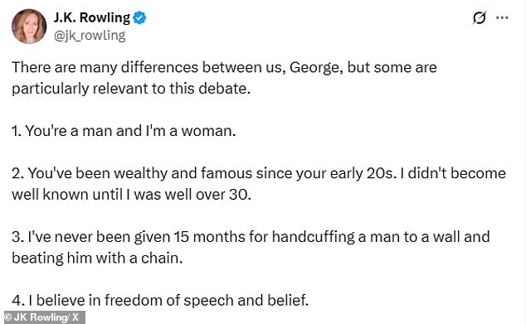526x324 pixels.
Task: Click the line starting '3. I've never been given'
Action: [251, 237]
